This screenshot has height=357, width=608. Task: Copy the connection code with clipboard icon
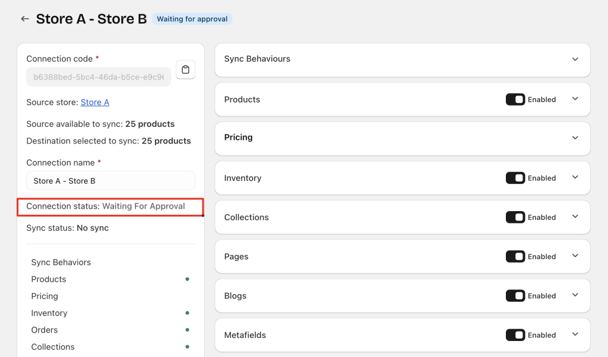coord(185,69)
